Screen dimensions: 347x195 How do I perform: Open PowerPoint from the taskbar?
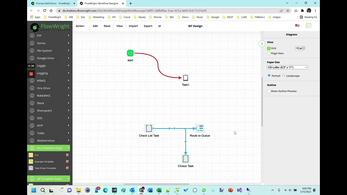[x=230, y=190]
